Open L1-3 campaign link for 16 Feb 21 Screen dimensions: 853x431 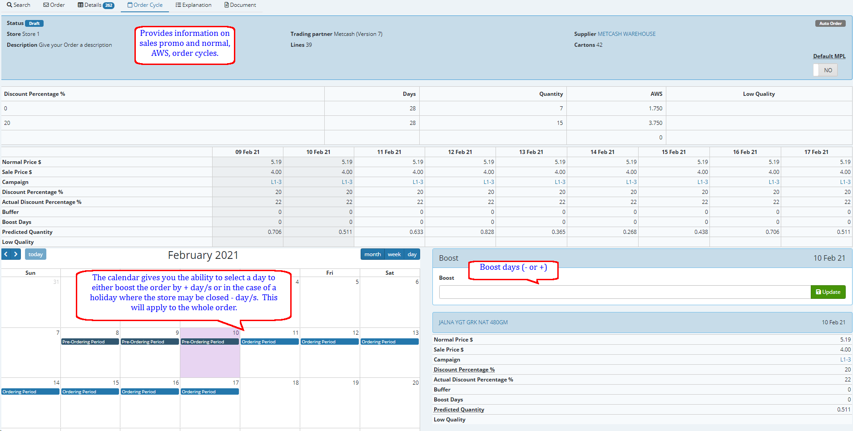[774, 182]
